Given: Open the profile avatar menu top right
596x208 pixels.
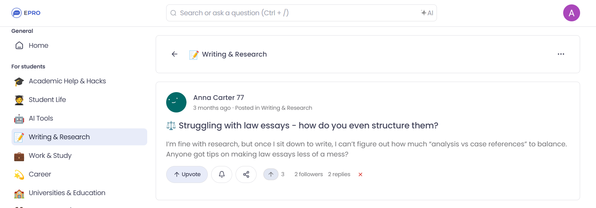Looking at the screenshot, I should tap(572, 13).
